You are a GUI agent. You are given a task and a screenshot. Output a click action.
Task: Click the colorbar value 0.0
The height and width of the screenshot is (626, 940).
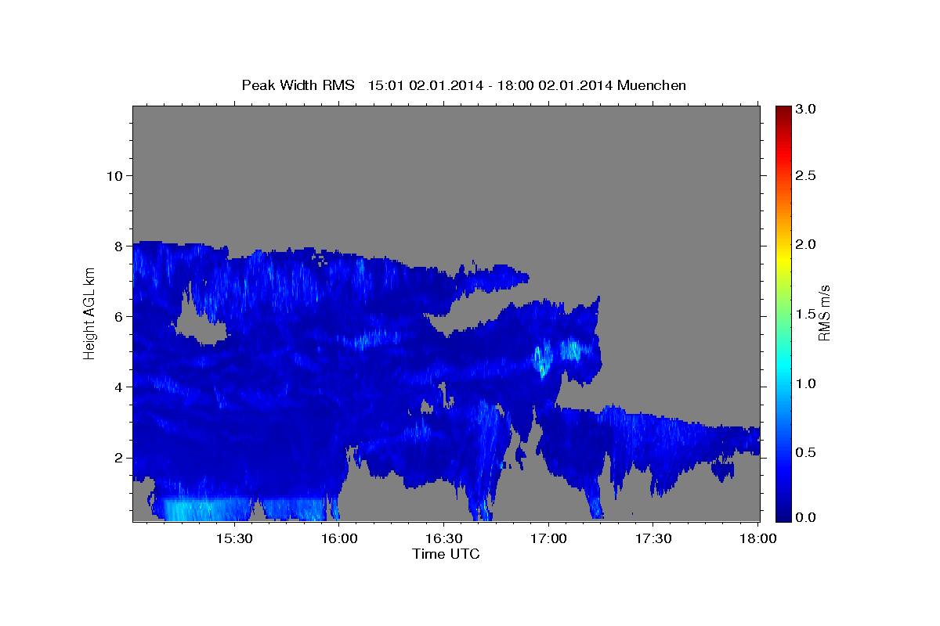[808, 517]
